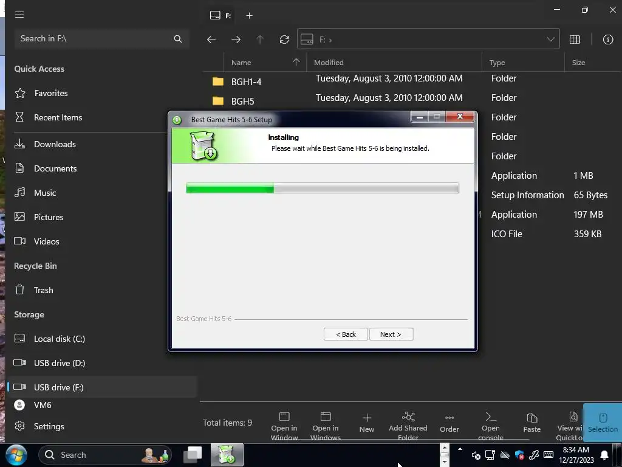Click the touch keyboard tray icon
The width and height of the screenshot is (622, 467).
point(549,455)
